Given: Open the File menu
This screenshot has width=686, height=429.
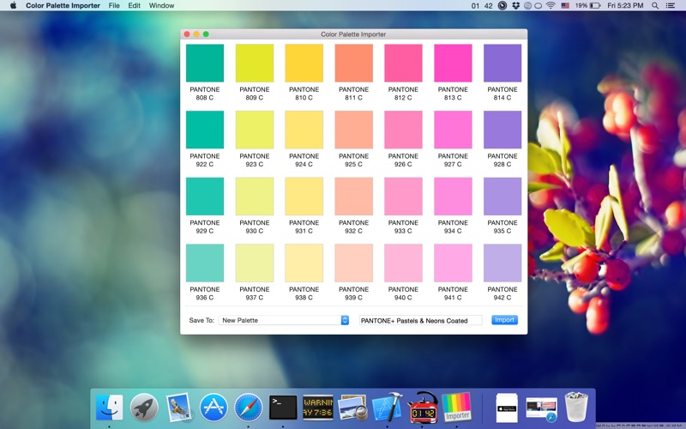Looking at the screenshot, I should point(114,6).
